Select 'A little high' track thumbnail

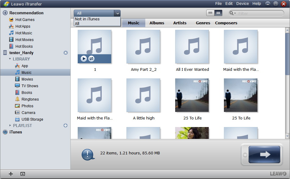coord(143,95)
